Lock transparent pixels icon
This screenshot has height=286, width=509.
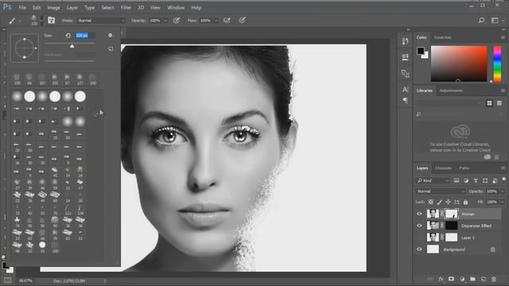point(431,202)
